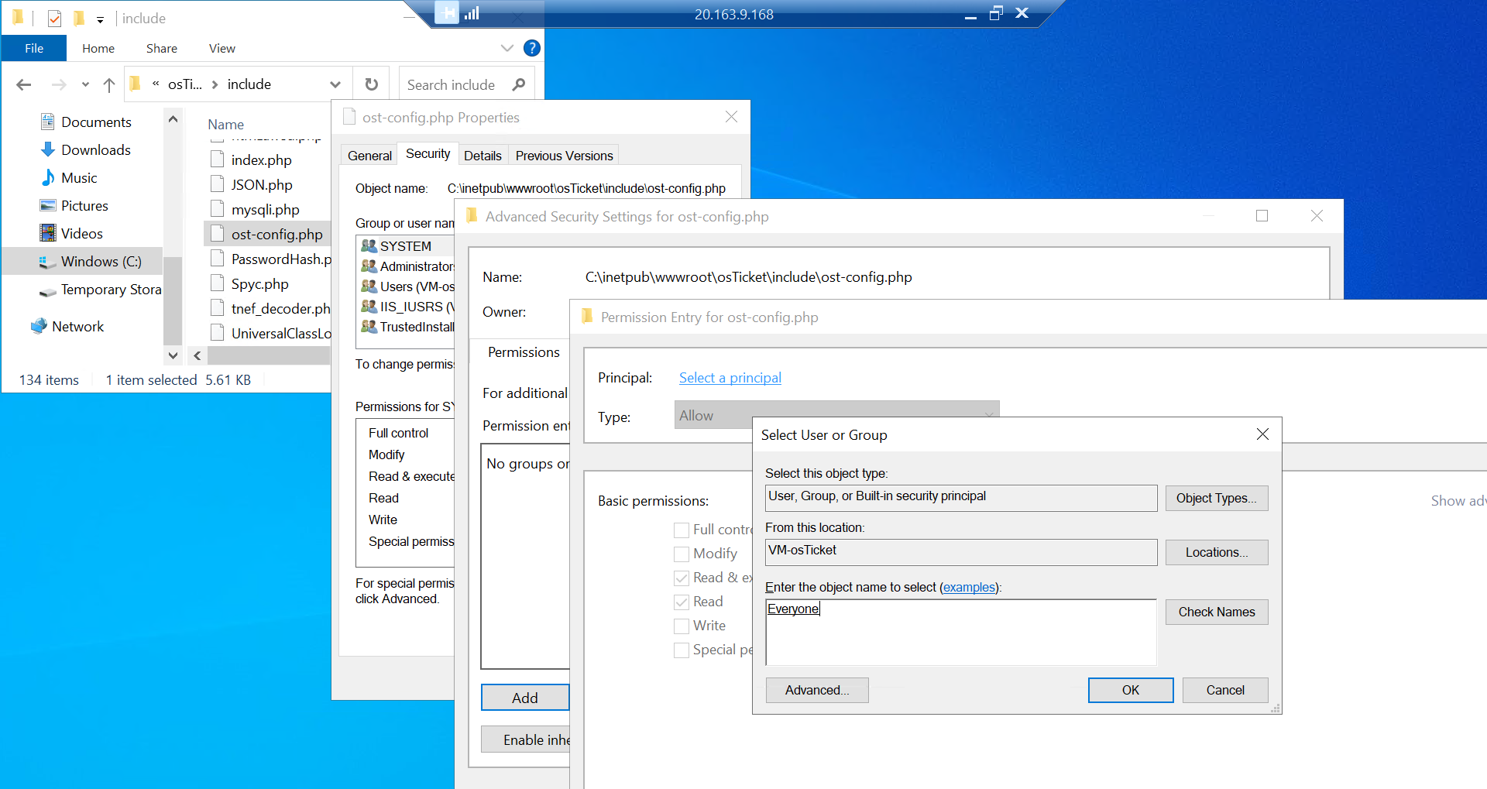This screenshot has height=789, width=1487.
Task: Expand the address bar path dropdown
Action: (335, 84)
